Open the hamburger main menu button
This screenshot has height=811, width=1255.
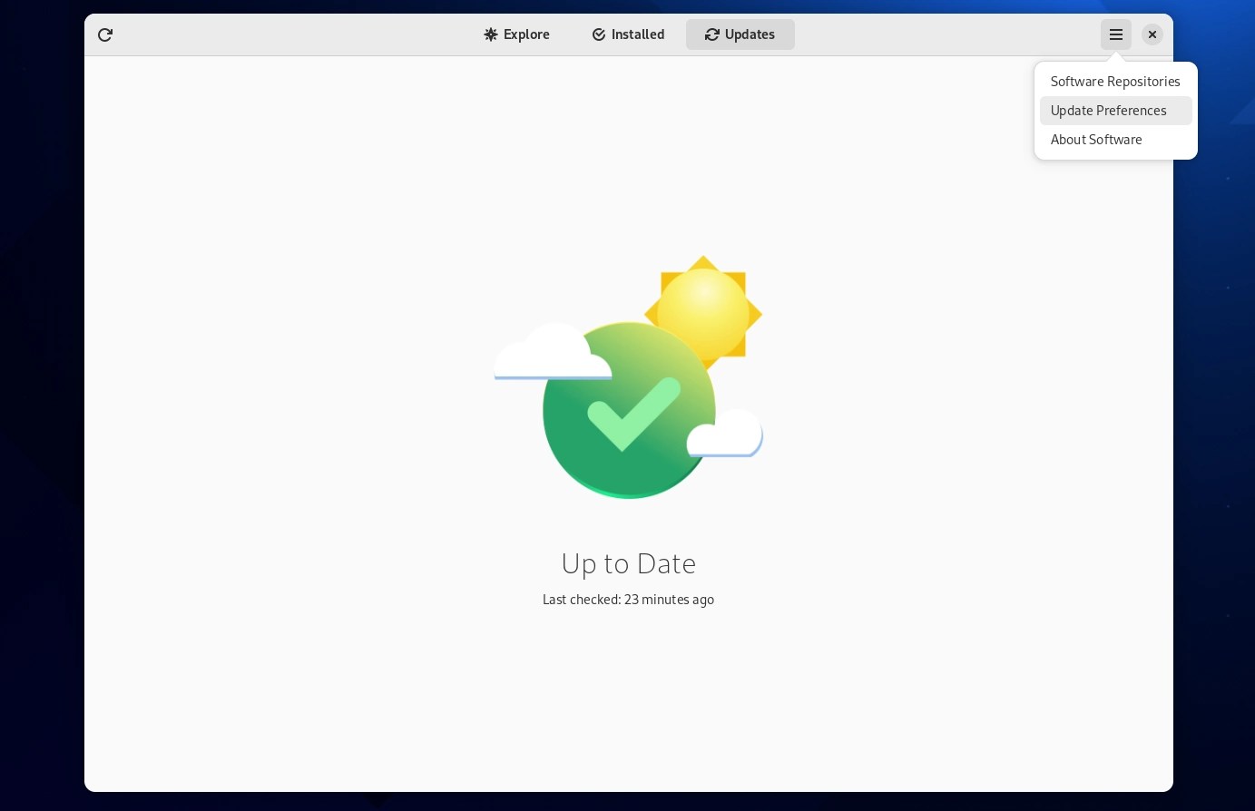(x=1116, y=34)
